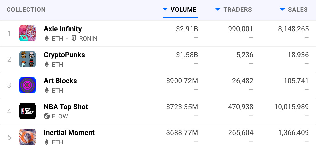Click the 5,236 traders value
316x149 pixels.
(245, 55)
